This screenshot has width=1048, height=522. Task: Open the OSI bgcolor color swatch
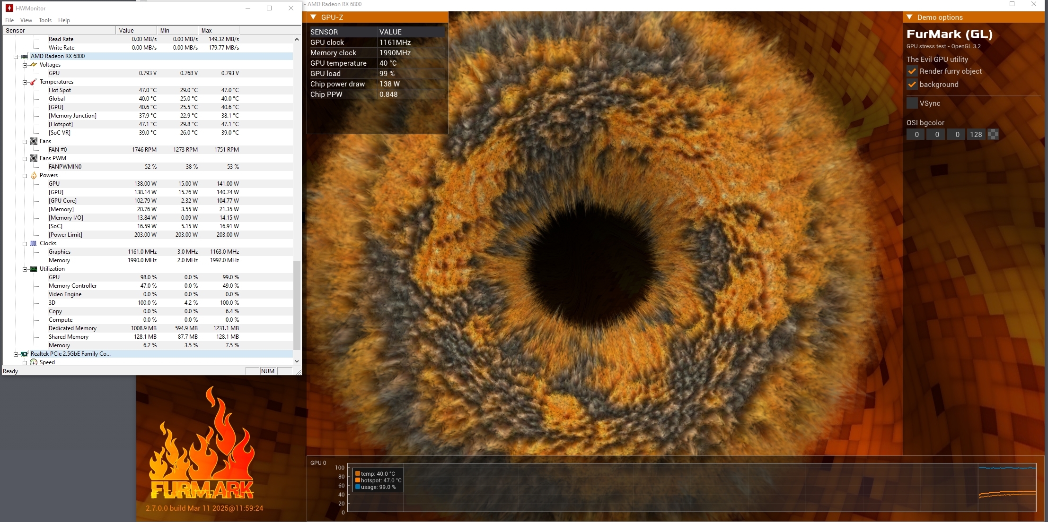994,135
